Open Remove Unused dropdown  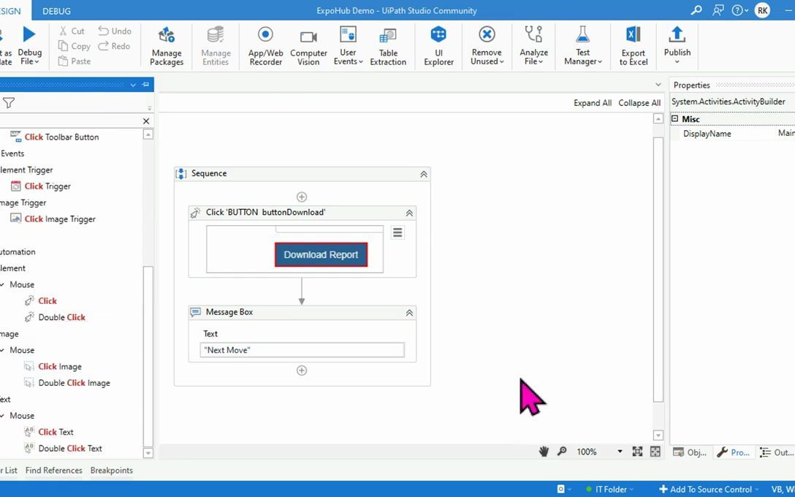(x=487, y=47)
